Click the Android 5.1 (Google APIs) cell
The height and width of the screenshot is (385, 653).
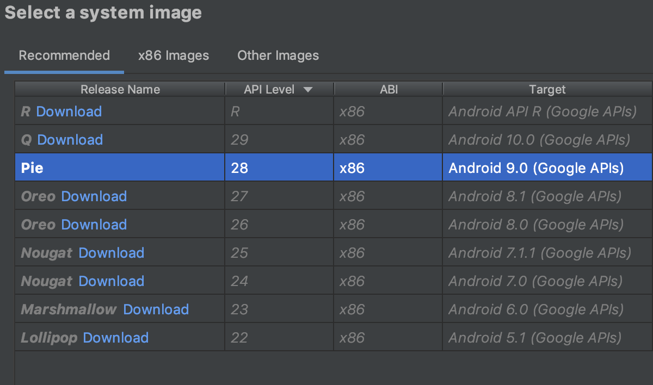click(547, 338)
